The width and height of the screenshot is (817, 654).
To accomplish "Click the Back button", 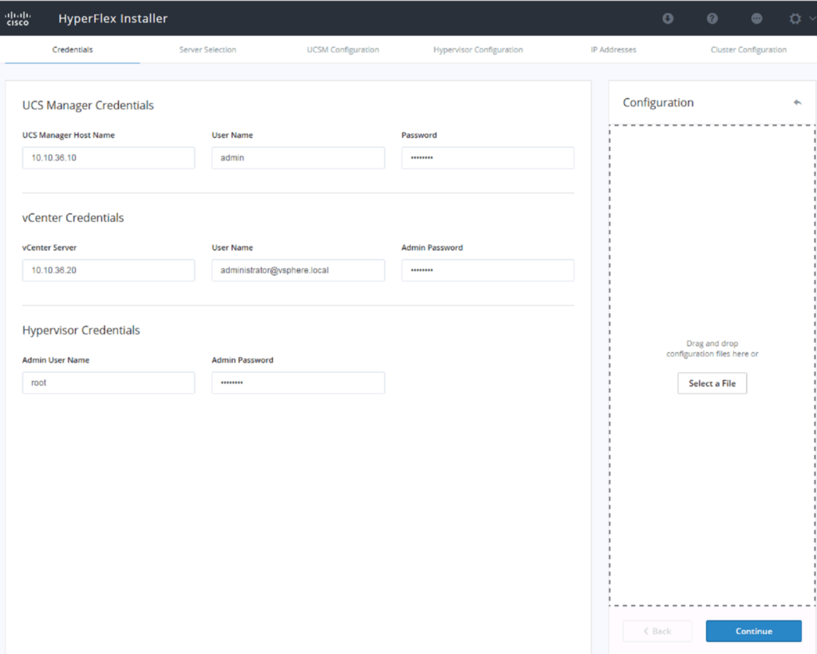I will 657,631.
